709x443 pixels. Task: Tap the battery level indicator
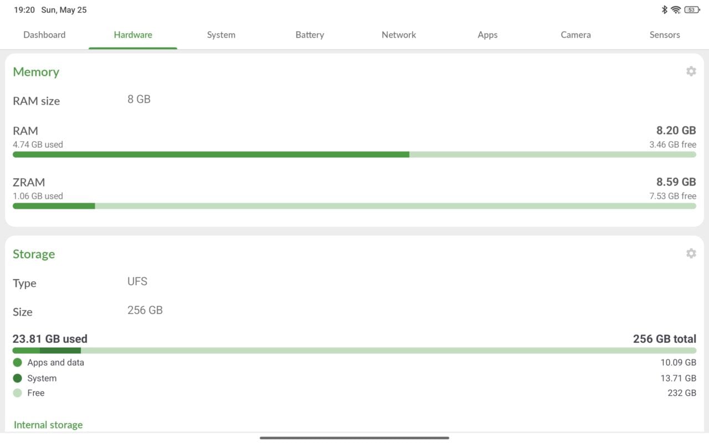[x=692, y=10]
